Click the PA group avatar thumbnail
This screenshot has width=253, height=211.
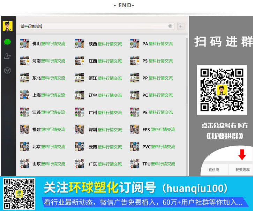(135, 43)
